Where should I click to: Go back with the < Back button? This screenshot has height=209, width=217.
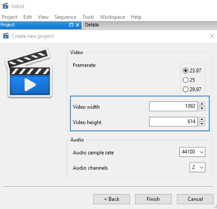pos(111,199)
